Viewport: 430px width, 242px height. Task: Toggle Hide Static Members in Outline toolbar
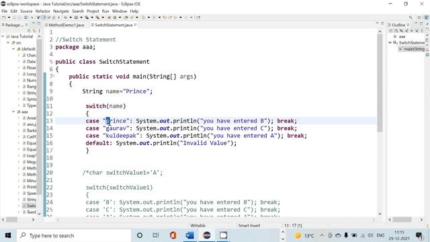(x=406, y=31)
